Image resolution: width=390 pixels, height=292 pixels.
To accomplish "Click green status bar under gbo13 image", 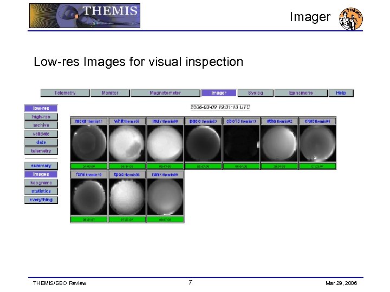I will click(x=241, y=166).
